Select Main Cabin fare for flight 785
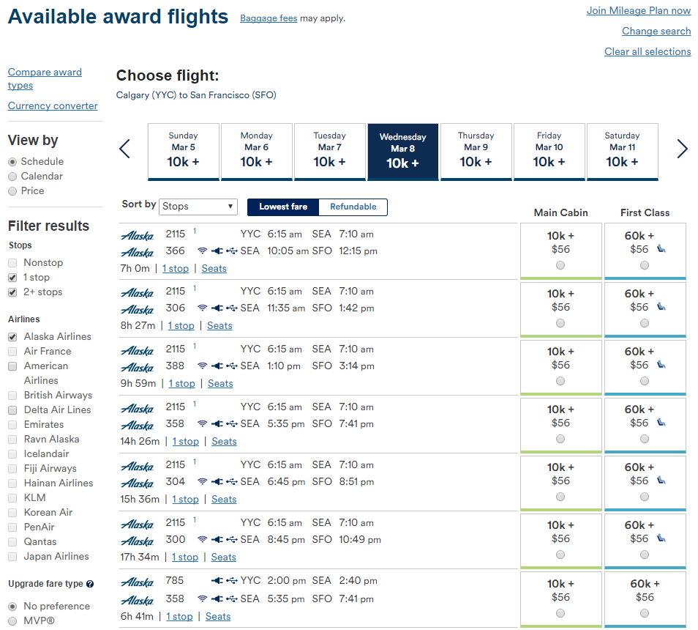The width and height of the screenshot is (698, 630). 560,613
